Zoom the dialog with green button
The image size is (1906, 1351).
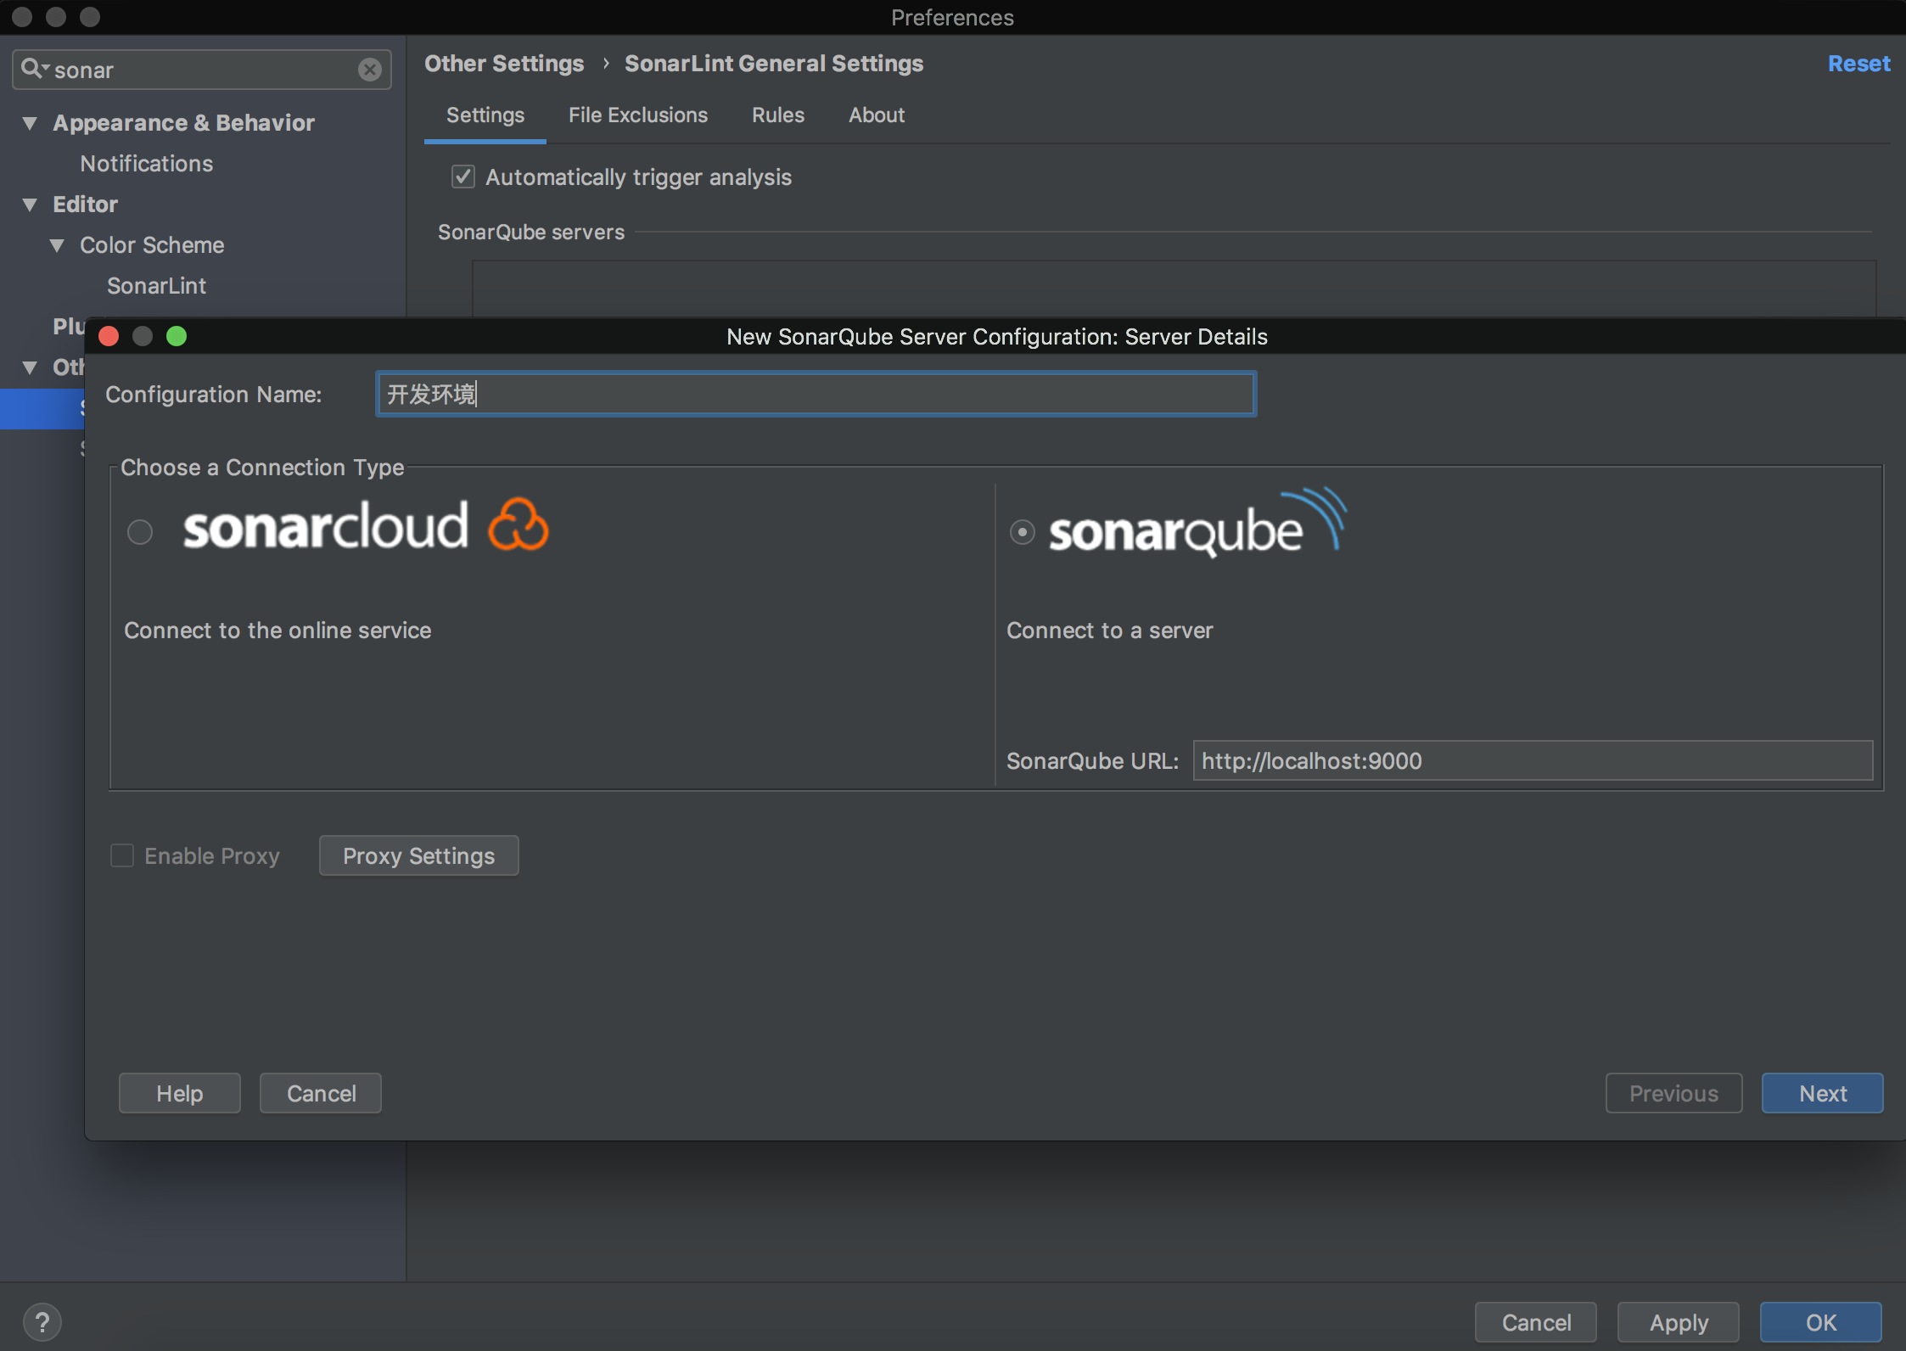pyautogui.click(x=177, y=337)
